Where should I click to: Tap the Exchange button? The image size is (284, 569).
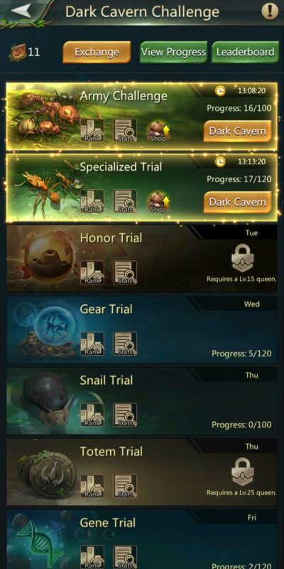pyautogui.click(x=97, y=52)
